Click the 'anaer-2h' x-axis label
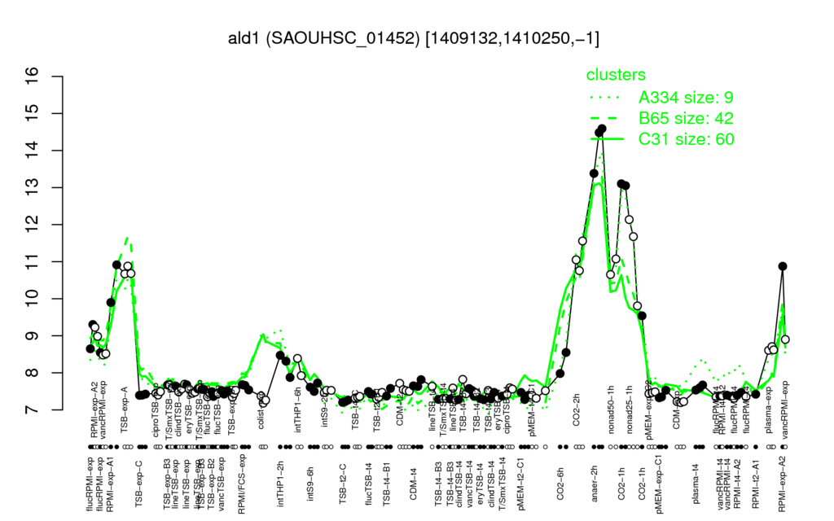Screen dimensions: 834x521 tap(595, 484)
